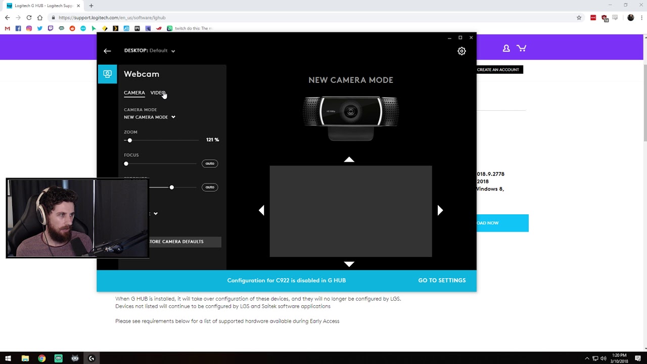Open Gmail bookmark

7,28
